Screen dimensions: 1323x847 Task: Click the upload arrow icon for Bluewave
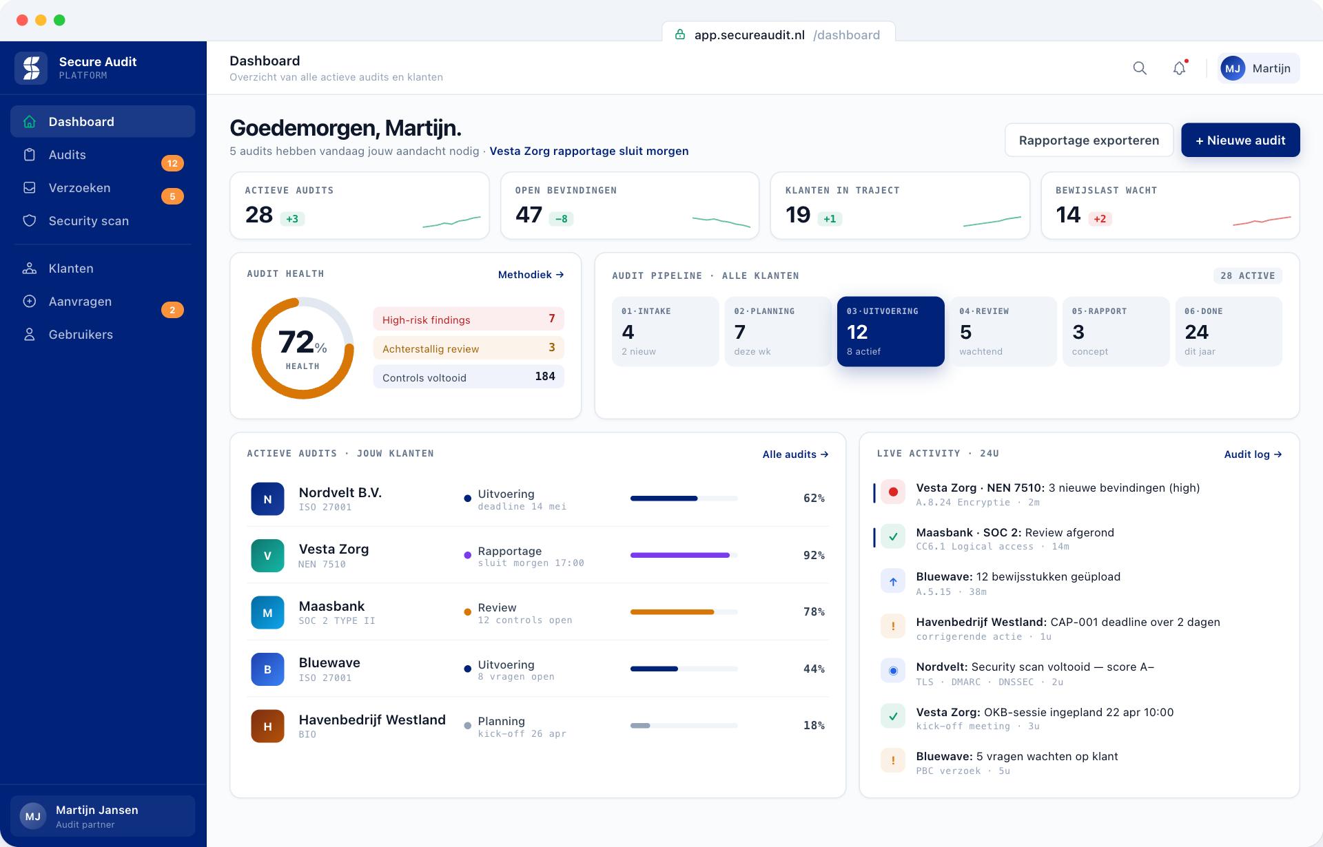(893, 581)
